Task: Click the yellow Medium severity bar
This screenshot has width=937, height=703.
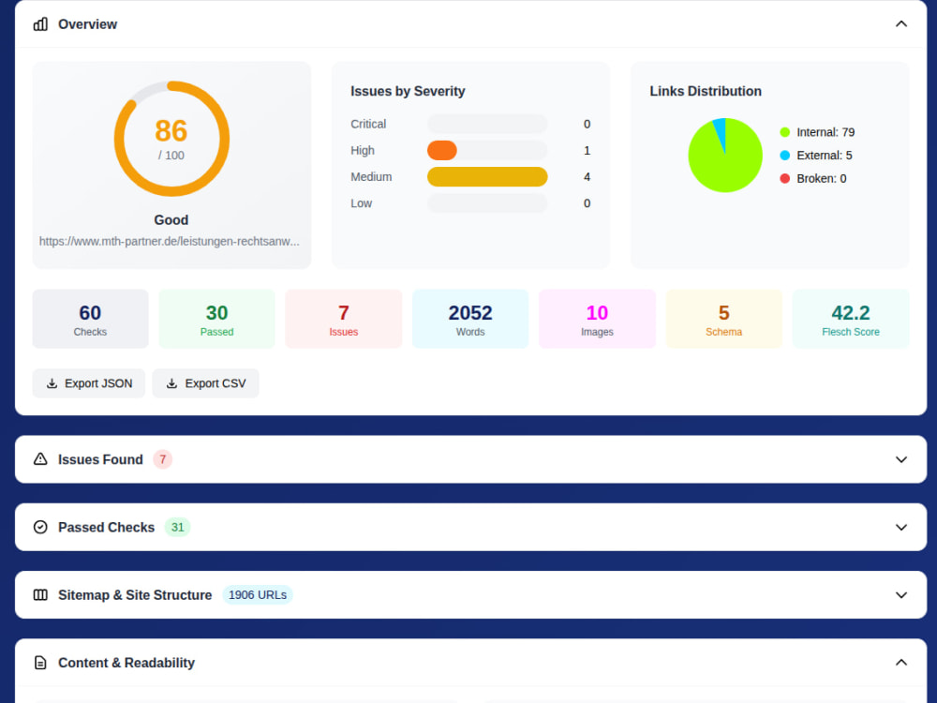Action: click(x=487, y=177)
